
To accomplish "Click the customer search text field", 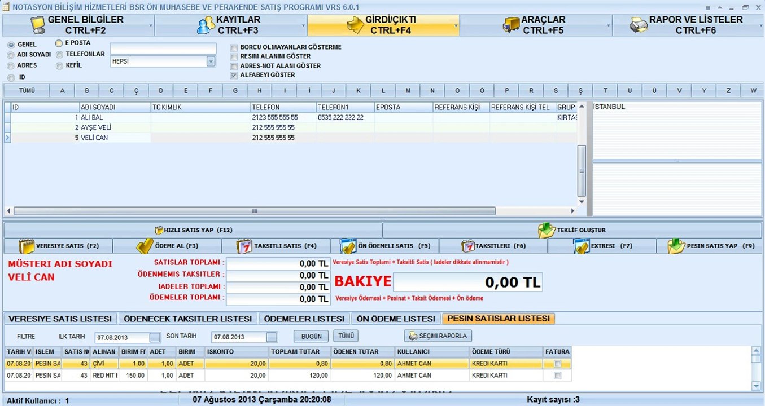I will click(x=163, y=48).
